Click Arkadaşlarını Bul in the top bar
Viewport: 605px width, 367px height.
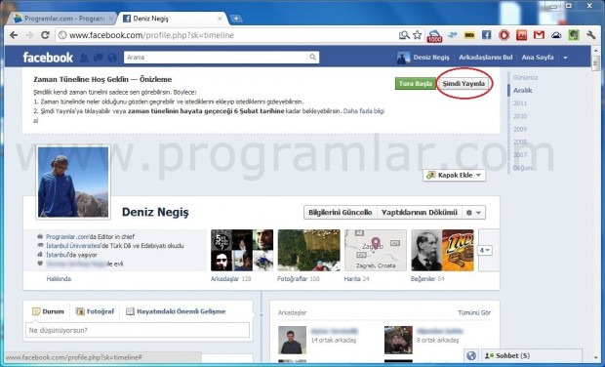(x=486, y=58)
